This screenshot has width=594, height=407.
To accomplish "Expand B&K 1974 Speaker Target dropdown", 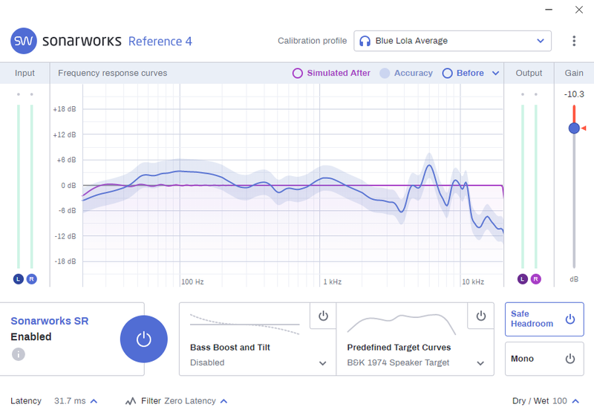I will point(480,363).
